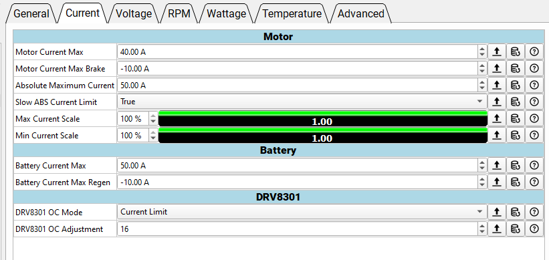This screenshot has width=549, height=260.
Task: Increase Max Current Scale percent stepper
Action: click(153, 116)
